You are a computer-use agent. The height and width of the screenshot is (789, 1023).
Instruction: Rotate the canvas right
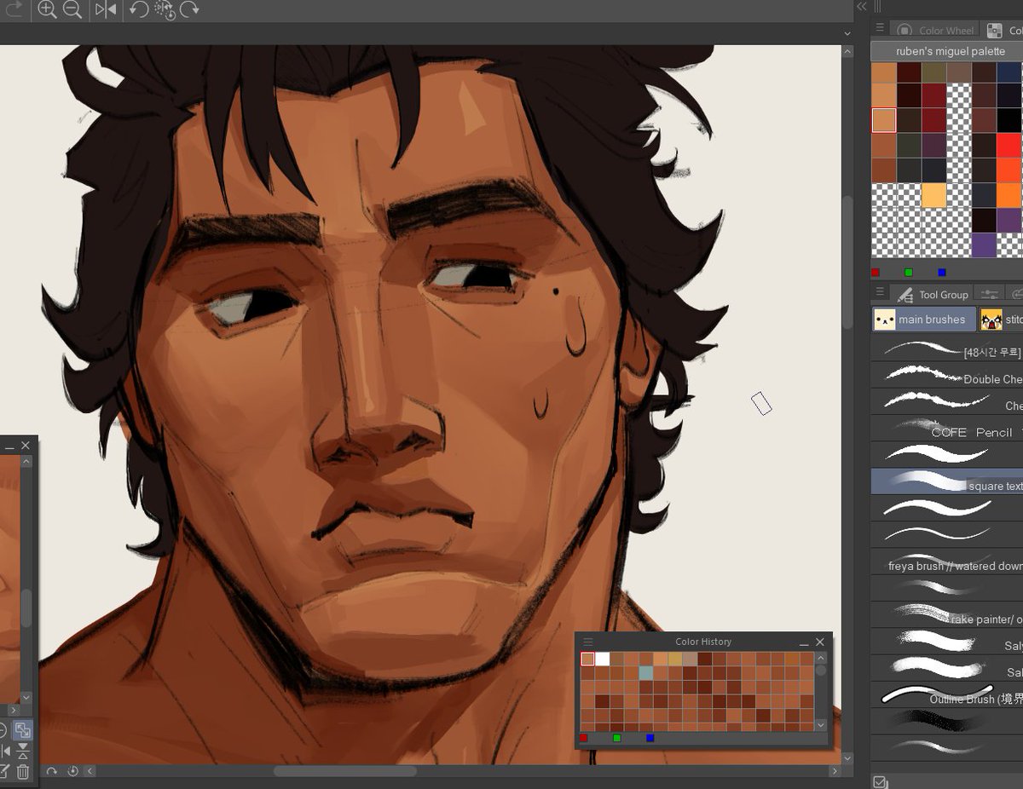pyautogui.click(x=189, y=10)
